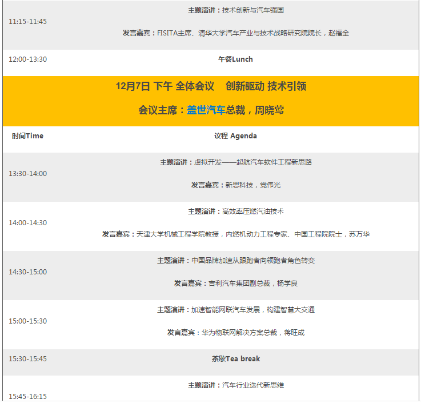Select the speaker line naming 赵福全
421x403 pixels.
pos(235,33)
